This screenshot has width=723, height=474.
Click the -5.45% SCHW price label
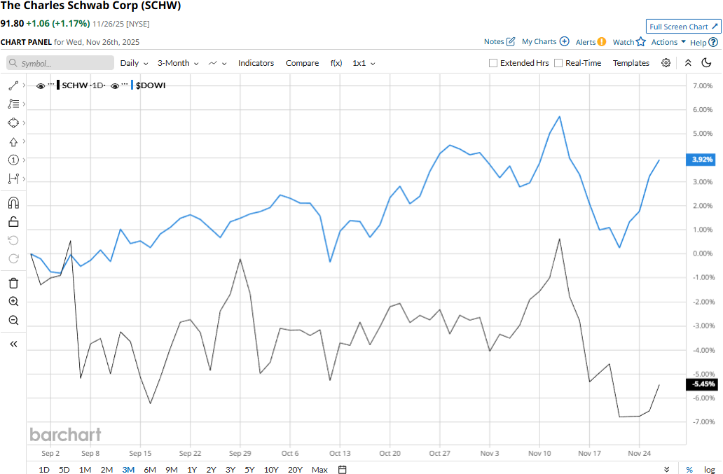pyautogui.click(x=701, y=384)
